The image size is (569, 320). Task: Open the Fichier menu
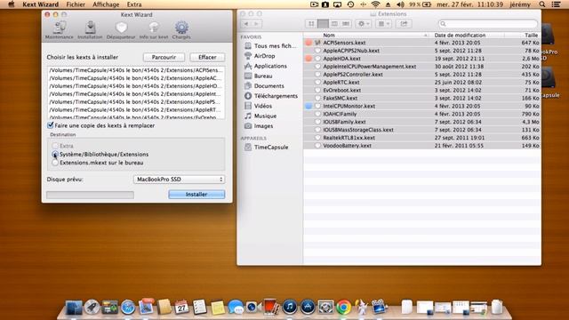[x=76, y=4]
